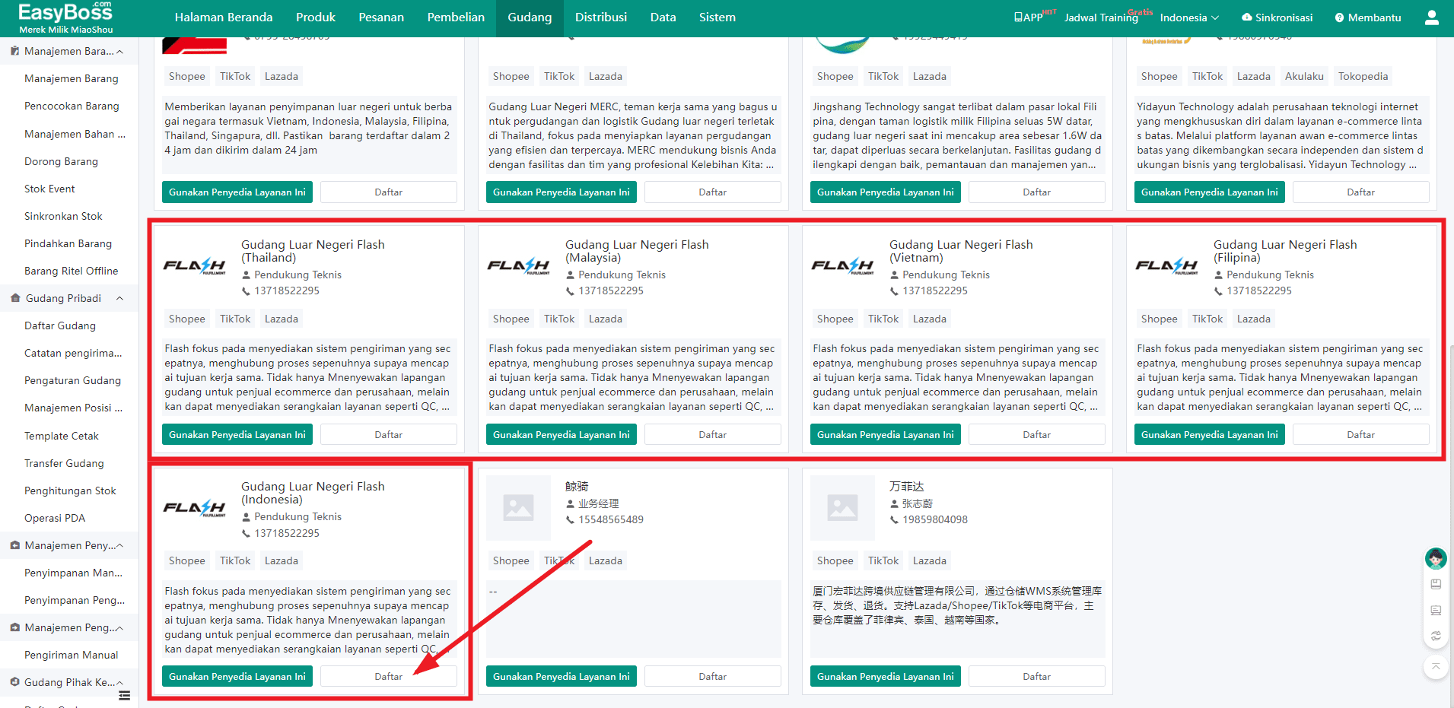Click Flash logo on Filipina warehouse card

(x=1167, y=265)
